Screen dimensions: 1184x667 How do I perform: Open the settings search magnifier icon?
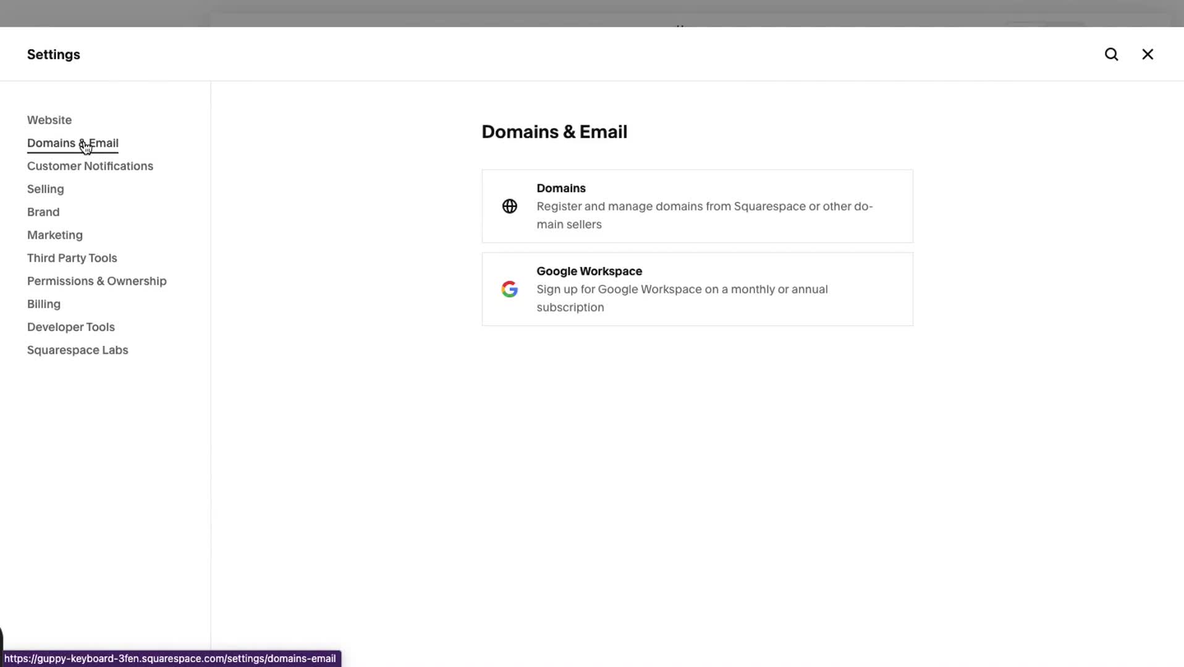[x=1111, y=54]
